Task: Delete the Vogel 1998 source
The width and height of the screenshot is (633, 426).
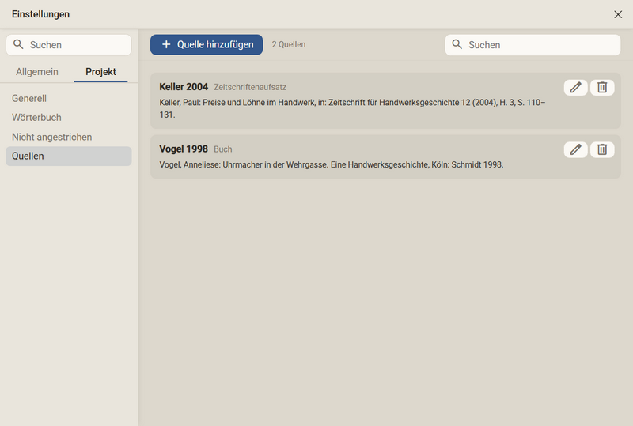Action: (602, 149)
